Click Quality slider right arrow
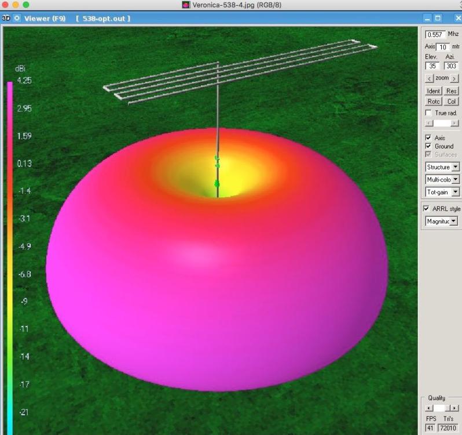This screenshot has width=462, height=435. pyautogui.click(x=454, y=408)
